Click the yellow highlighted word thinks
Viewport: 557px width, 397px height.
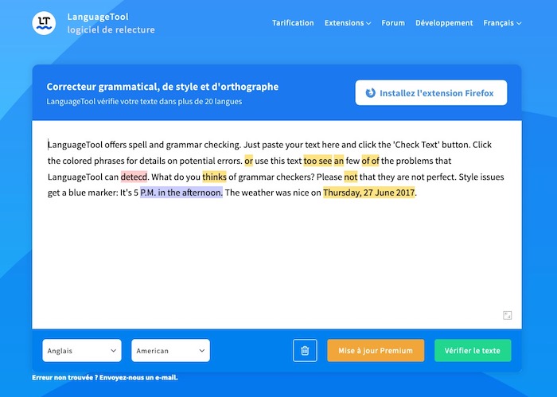[x=214, y=177]
